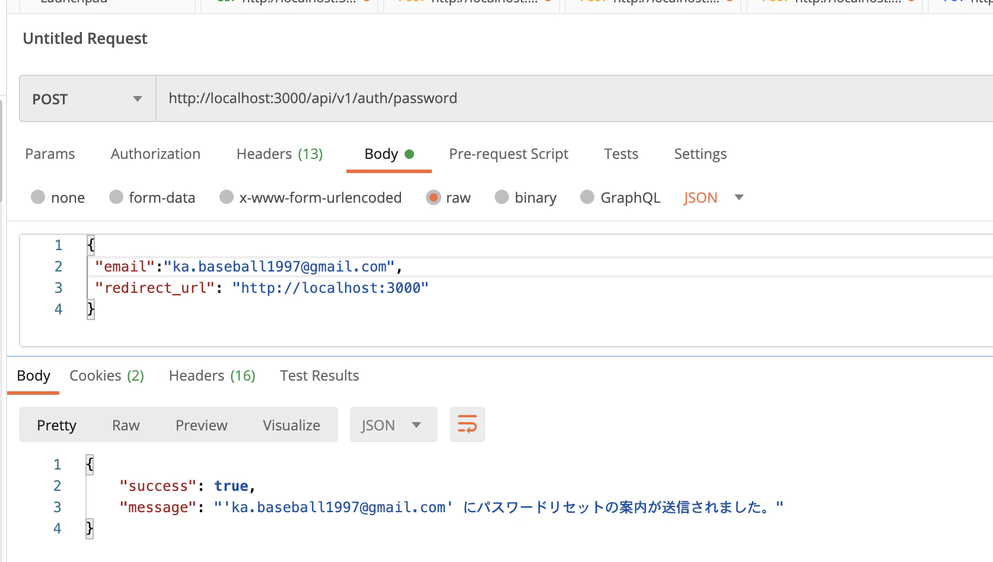Click the line wrap icon next to response JSON dropdown
993x562 pixels.
[x=467, y=424]
